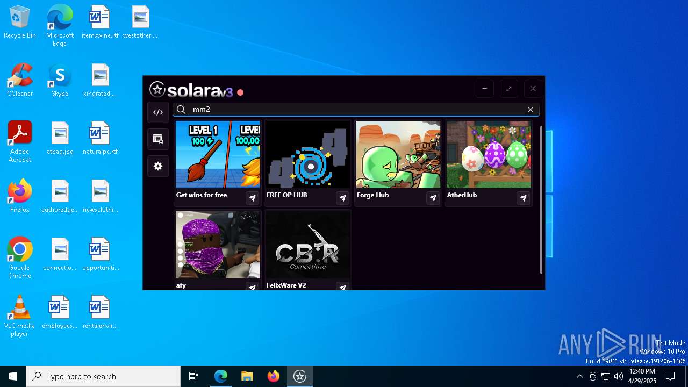
Task: Select authoredge desktop file
Action: [x=60, y=197]
